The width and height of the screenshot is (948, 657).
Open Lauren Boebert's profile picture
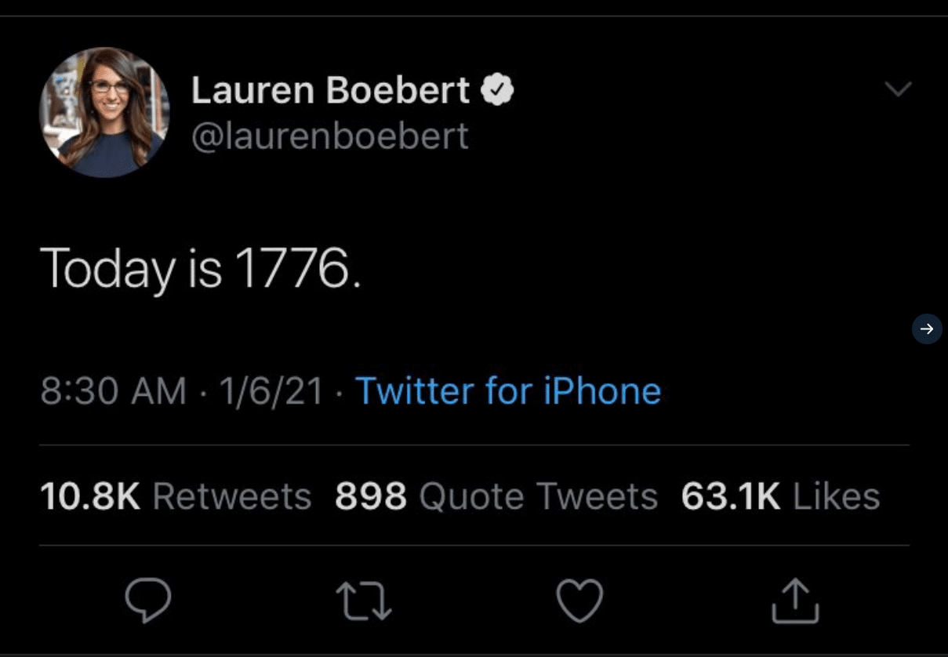[x=104, y=112]
